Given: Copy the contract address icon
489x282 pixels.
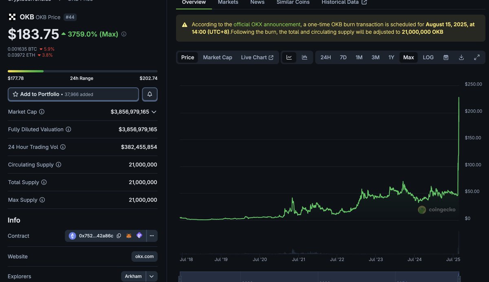Looking at the screenshot, I should [x=119, y=236].
